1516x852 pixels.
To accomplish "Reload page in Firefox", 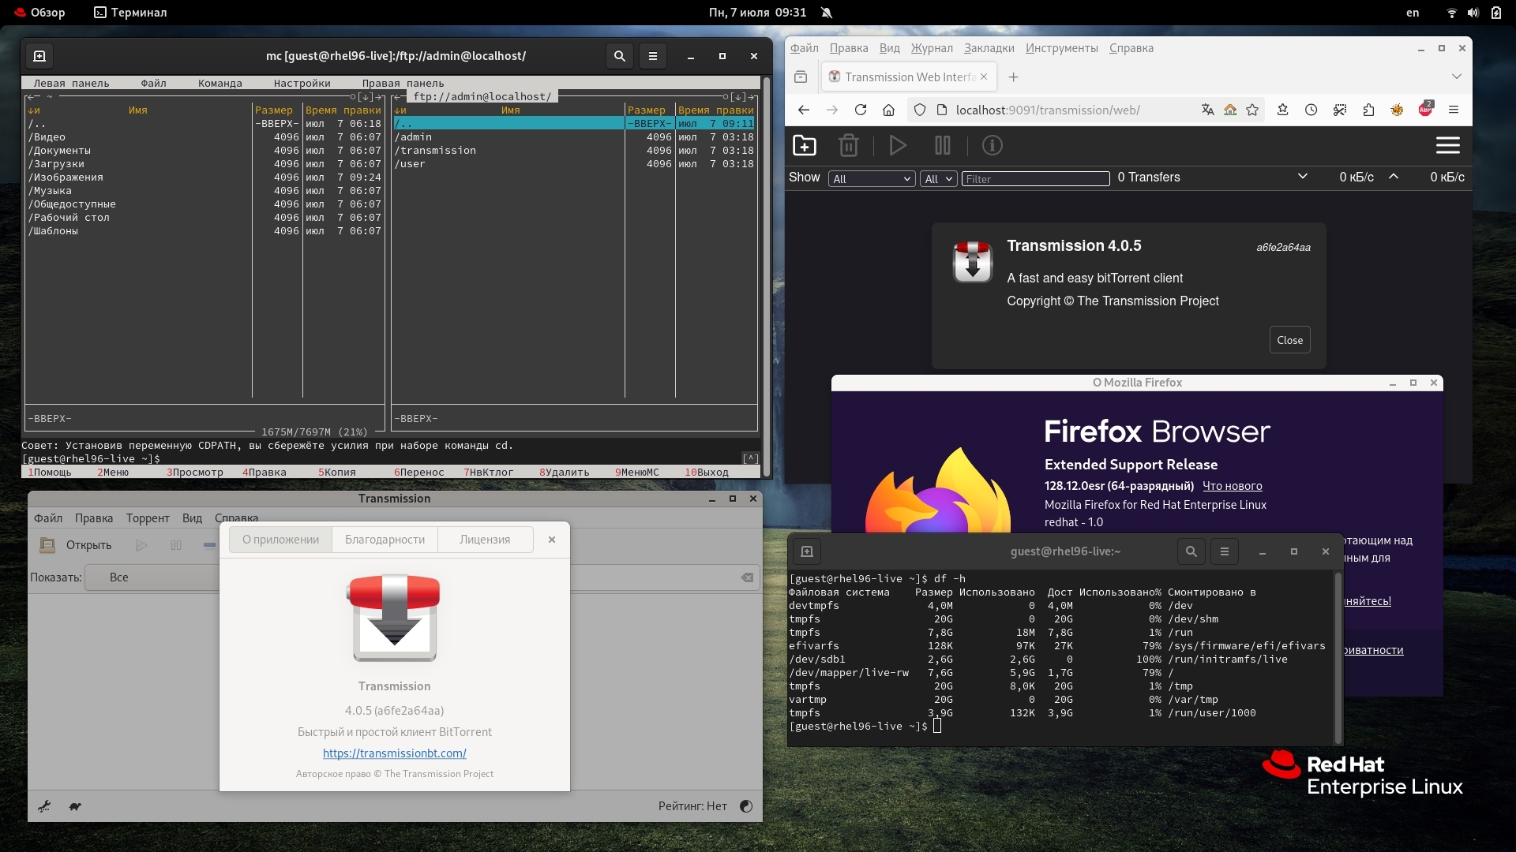I will coord(861,110).
